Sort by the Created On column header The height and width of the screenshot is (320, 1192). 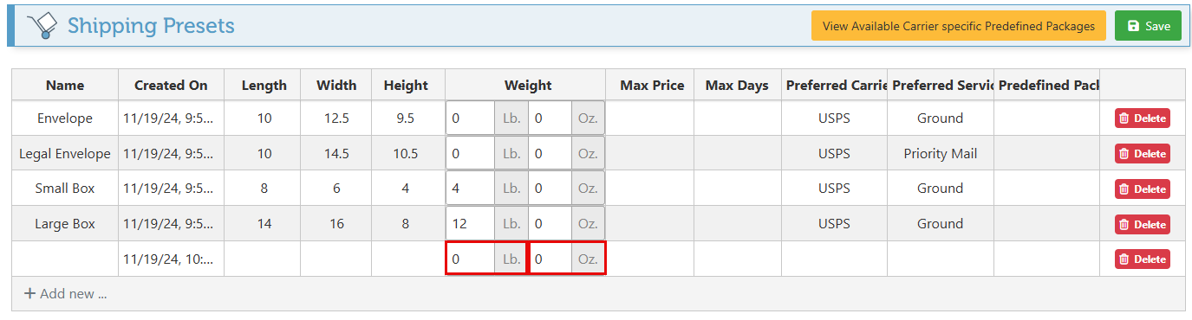point(172,85)
